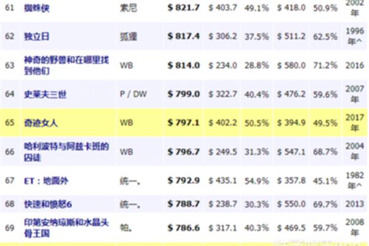Click the 狐狸 studio cell
The width and height of the screenshot is (369, 246).
129,36
